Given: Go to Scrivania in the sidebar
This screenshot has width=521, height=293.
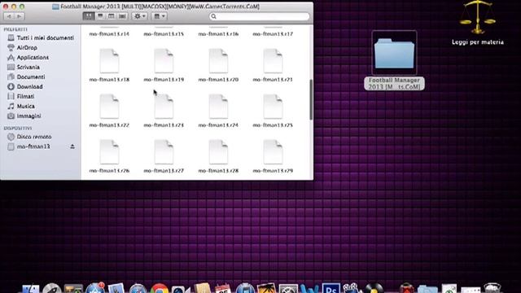Looking at the screenshot, I should [24, 67].
